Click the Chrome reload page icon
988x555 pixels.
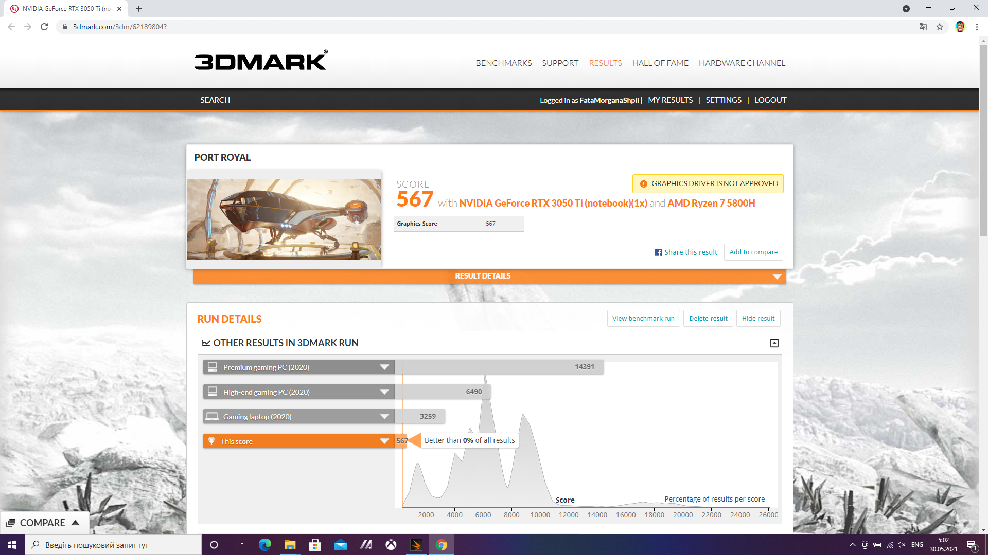[44, 27]
